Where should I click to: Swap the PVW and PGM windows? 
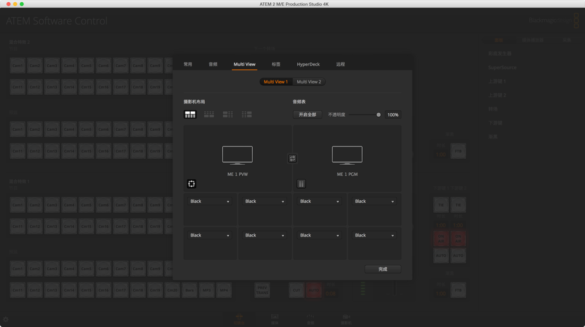click(x=292, y=159)
